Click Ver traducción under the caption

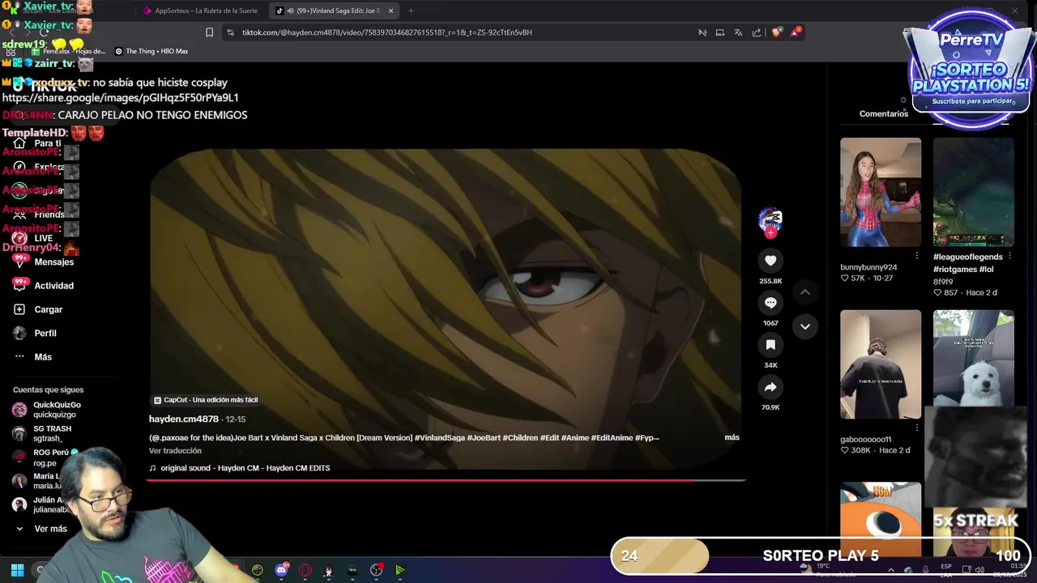pos(175,451)
